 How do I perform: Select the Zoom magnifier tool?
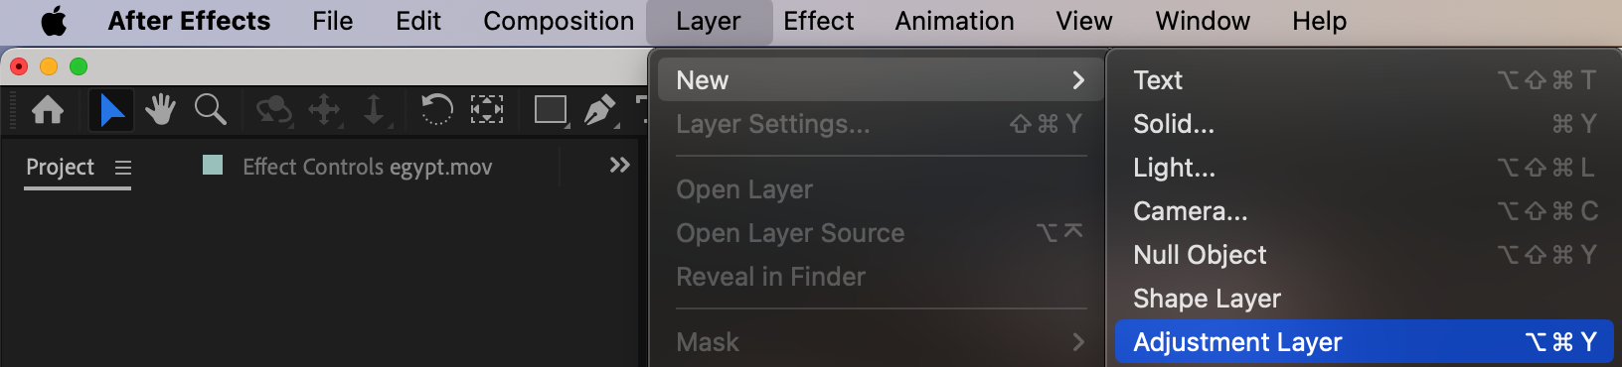click(x=210, y=109)
